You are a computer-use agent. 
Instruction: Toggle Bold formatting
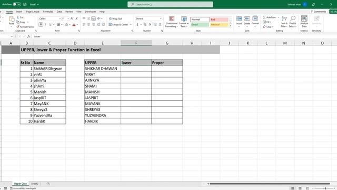(x=41, y=25)
